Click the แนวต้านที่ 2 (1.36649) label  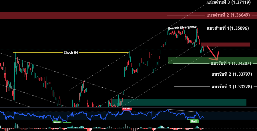[228, 15]
